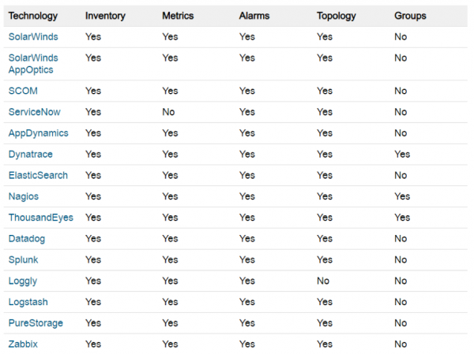Open the SolarWinds AppOptics link
The image size is (474, 354).
(33, 64)
